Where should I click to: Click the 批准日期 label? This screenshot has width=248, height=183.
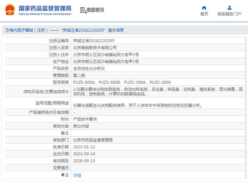click(61, 147)
